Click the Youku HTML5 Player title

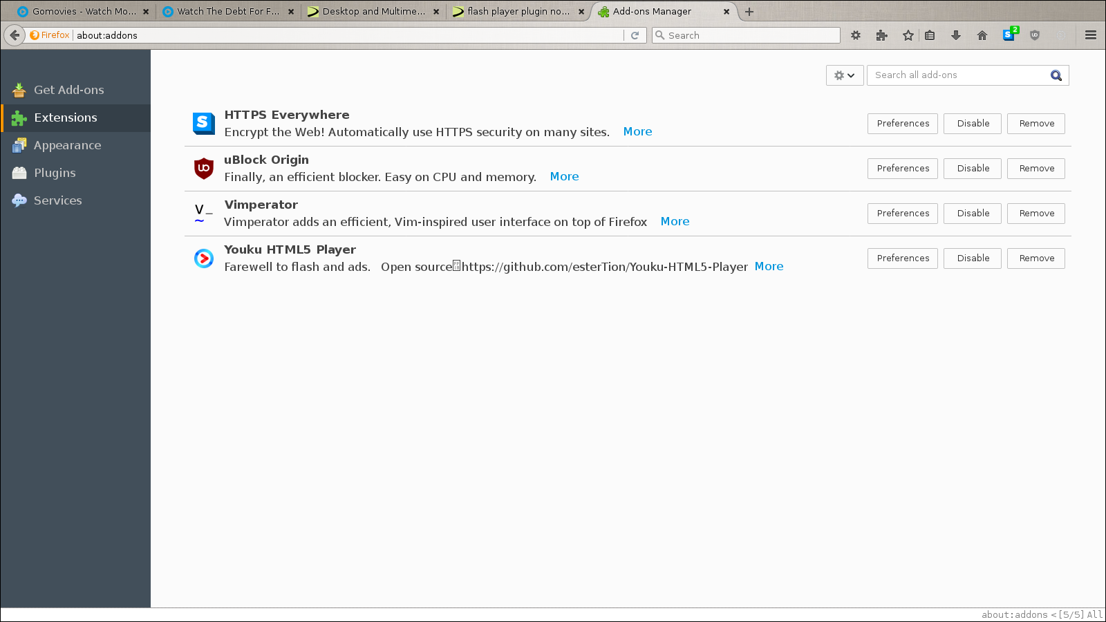click(x=290, y=249)
